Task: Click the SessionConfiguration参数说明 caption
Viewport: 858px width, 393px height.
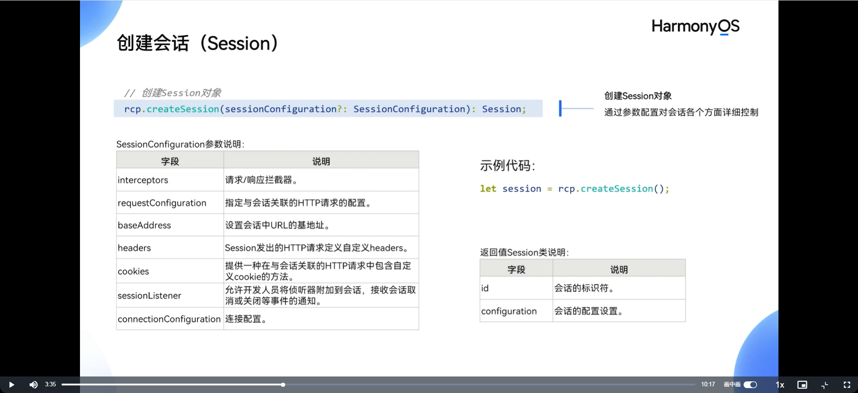Action: pos(180,144)
